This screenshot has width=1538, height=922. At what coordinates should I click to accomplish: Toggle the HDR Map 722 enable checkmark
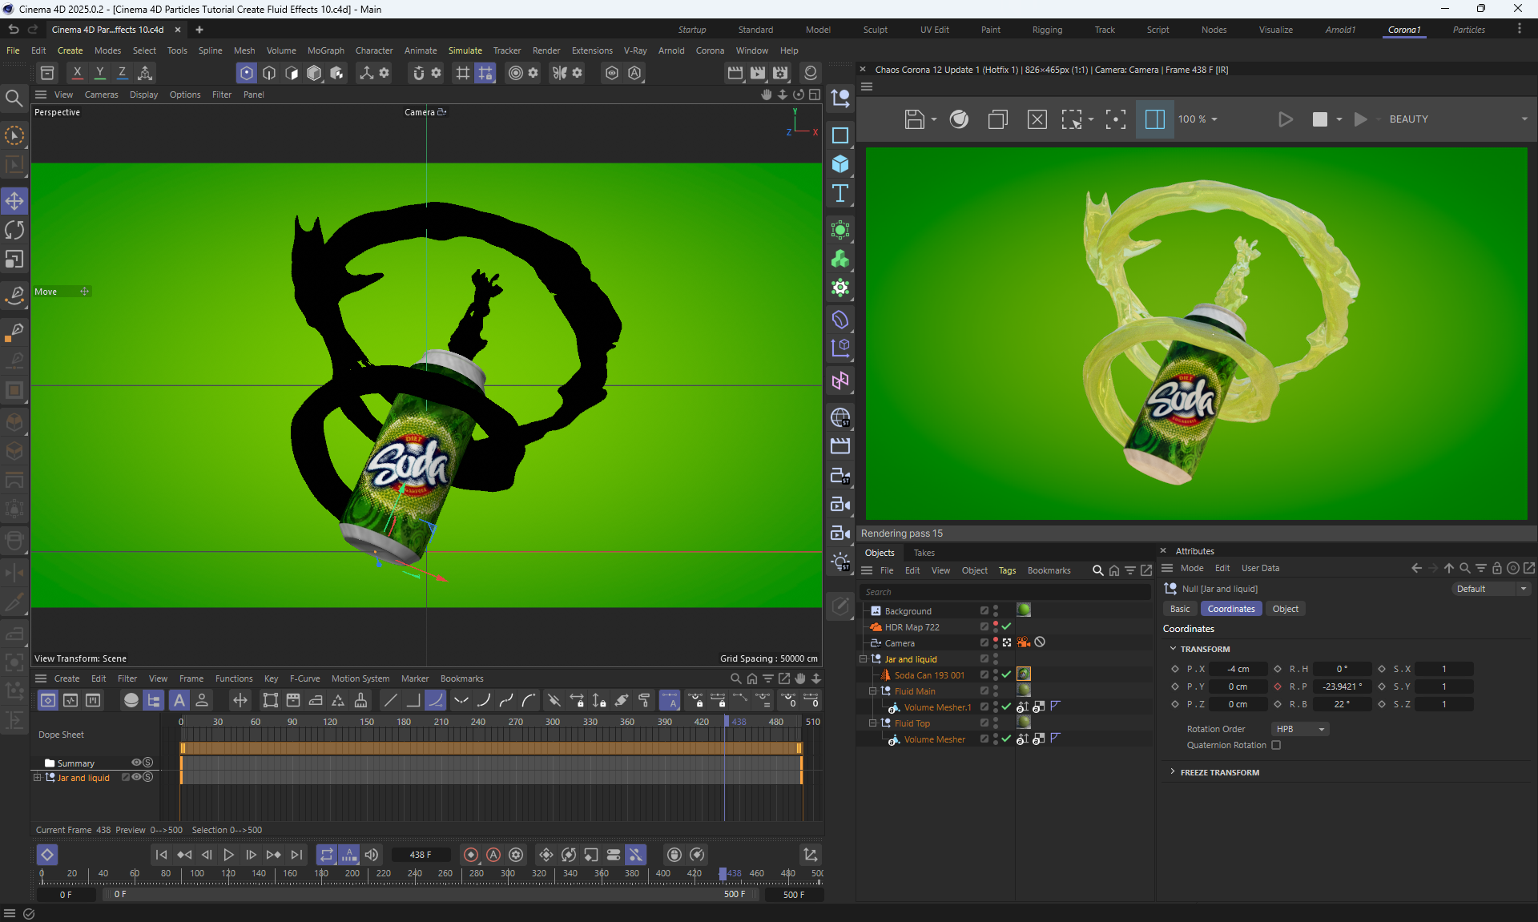[x=1006, y=626]
